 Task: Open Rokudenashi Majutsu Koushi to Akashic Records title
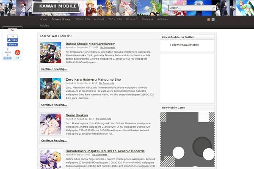pyautogui.click(x=105, y=151)
